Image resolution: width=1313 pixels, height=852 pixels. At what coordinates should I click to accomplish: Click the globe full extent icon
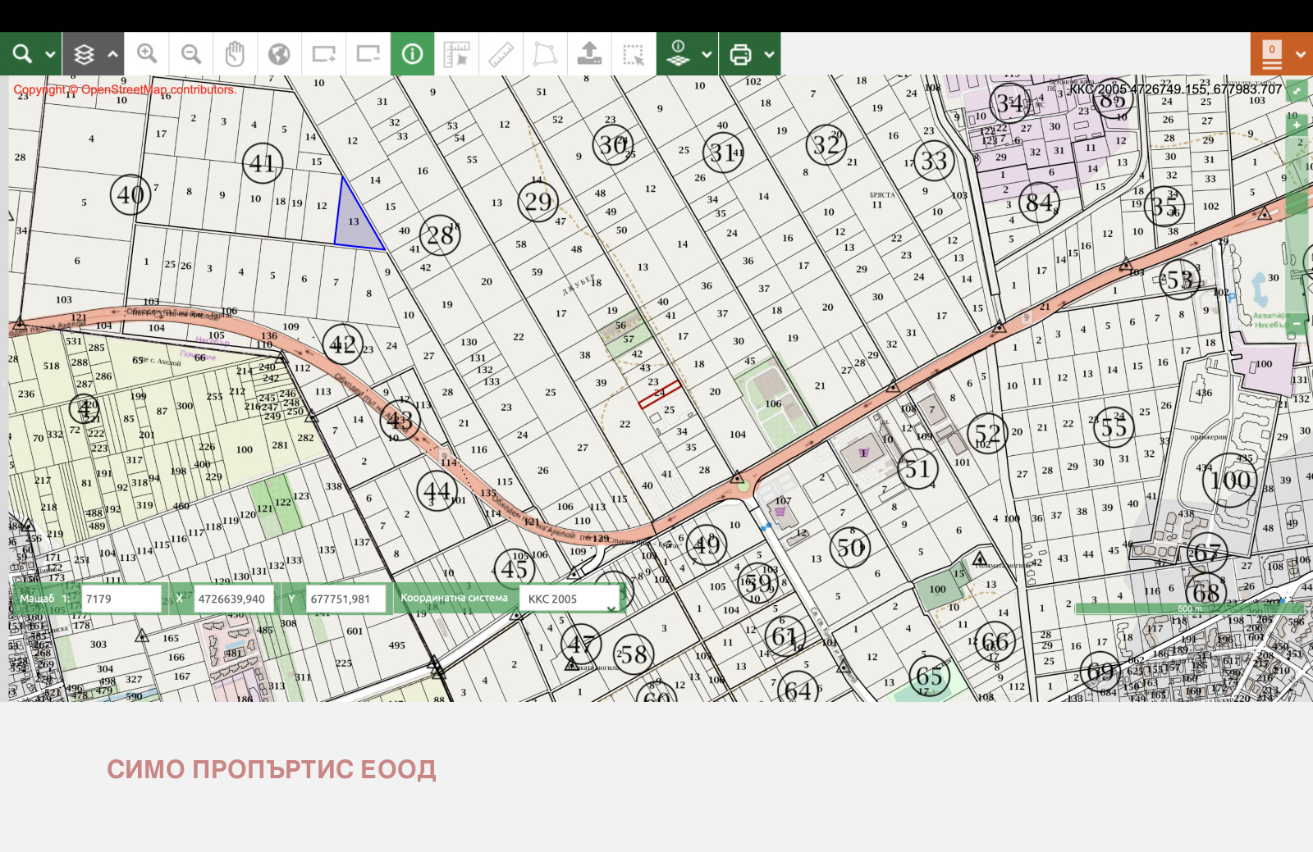coord(279,54)
